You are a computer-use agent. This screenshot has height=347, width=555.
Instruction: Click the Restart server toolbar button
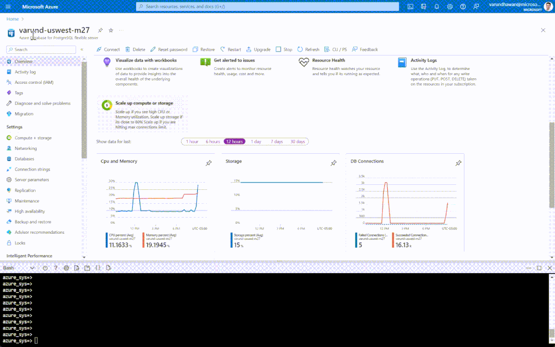click(231, 49)
